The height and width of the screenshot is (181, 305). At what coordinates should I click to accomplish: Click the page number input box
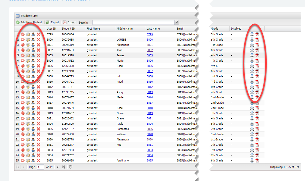40,167
